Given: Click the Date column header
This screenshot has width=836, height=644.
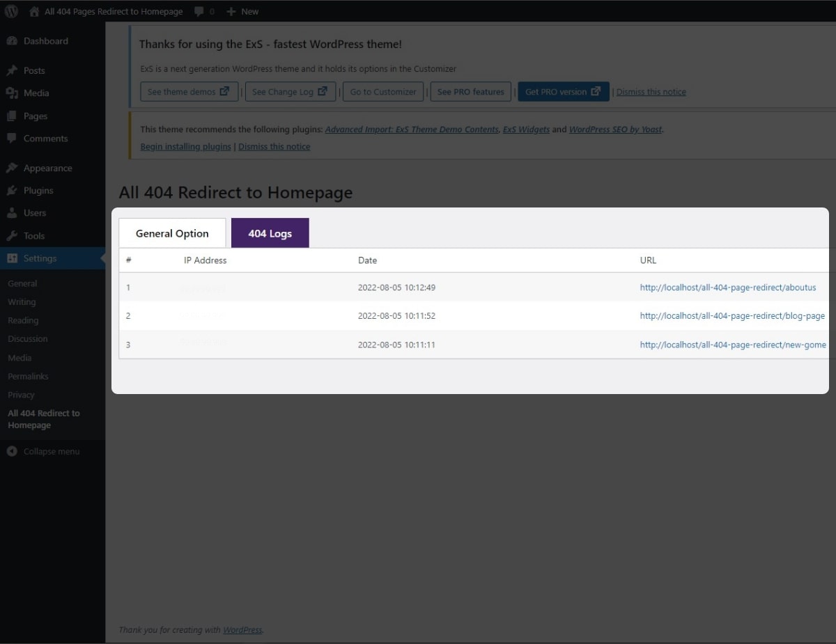Looking at the screenshot, I should point(367,260).
